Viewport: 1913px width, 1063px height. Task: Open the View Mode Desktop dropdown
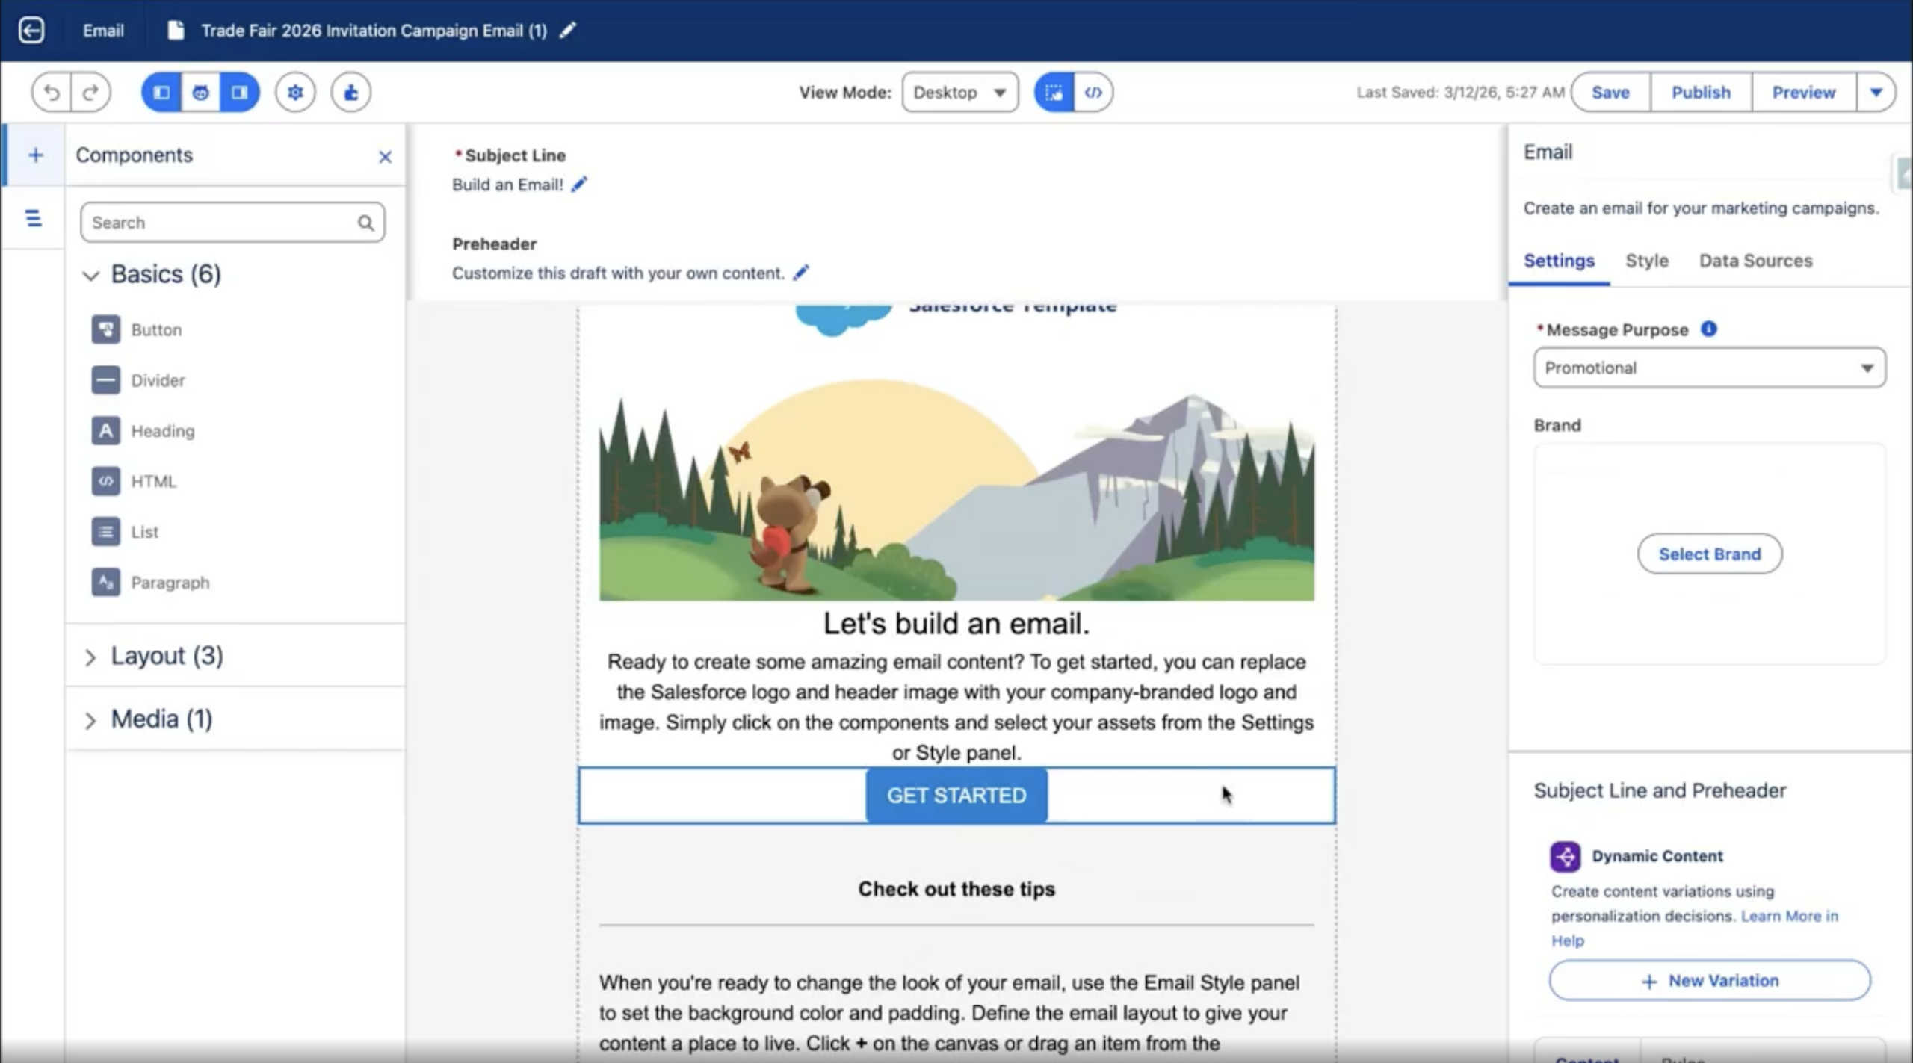tap(959, 93)
